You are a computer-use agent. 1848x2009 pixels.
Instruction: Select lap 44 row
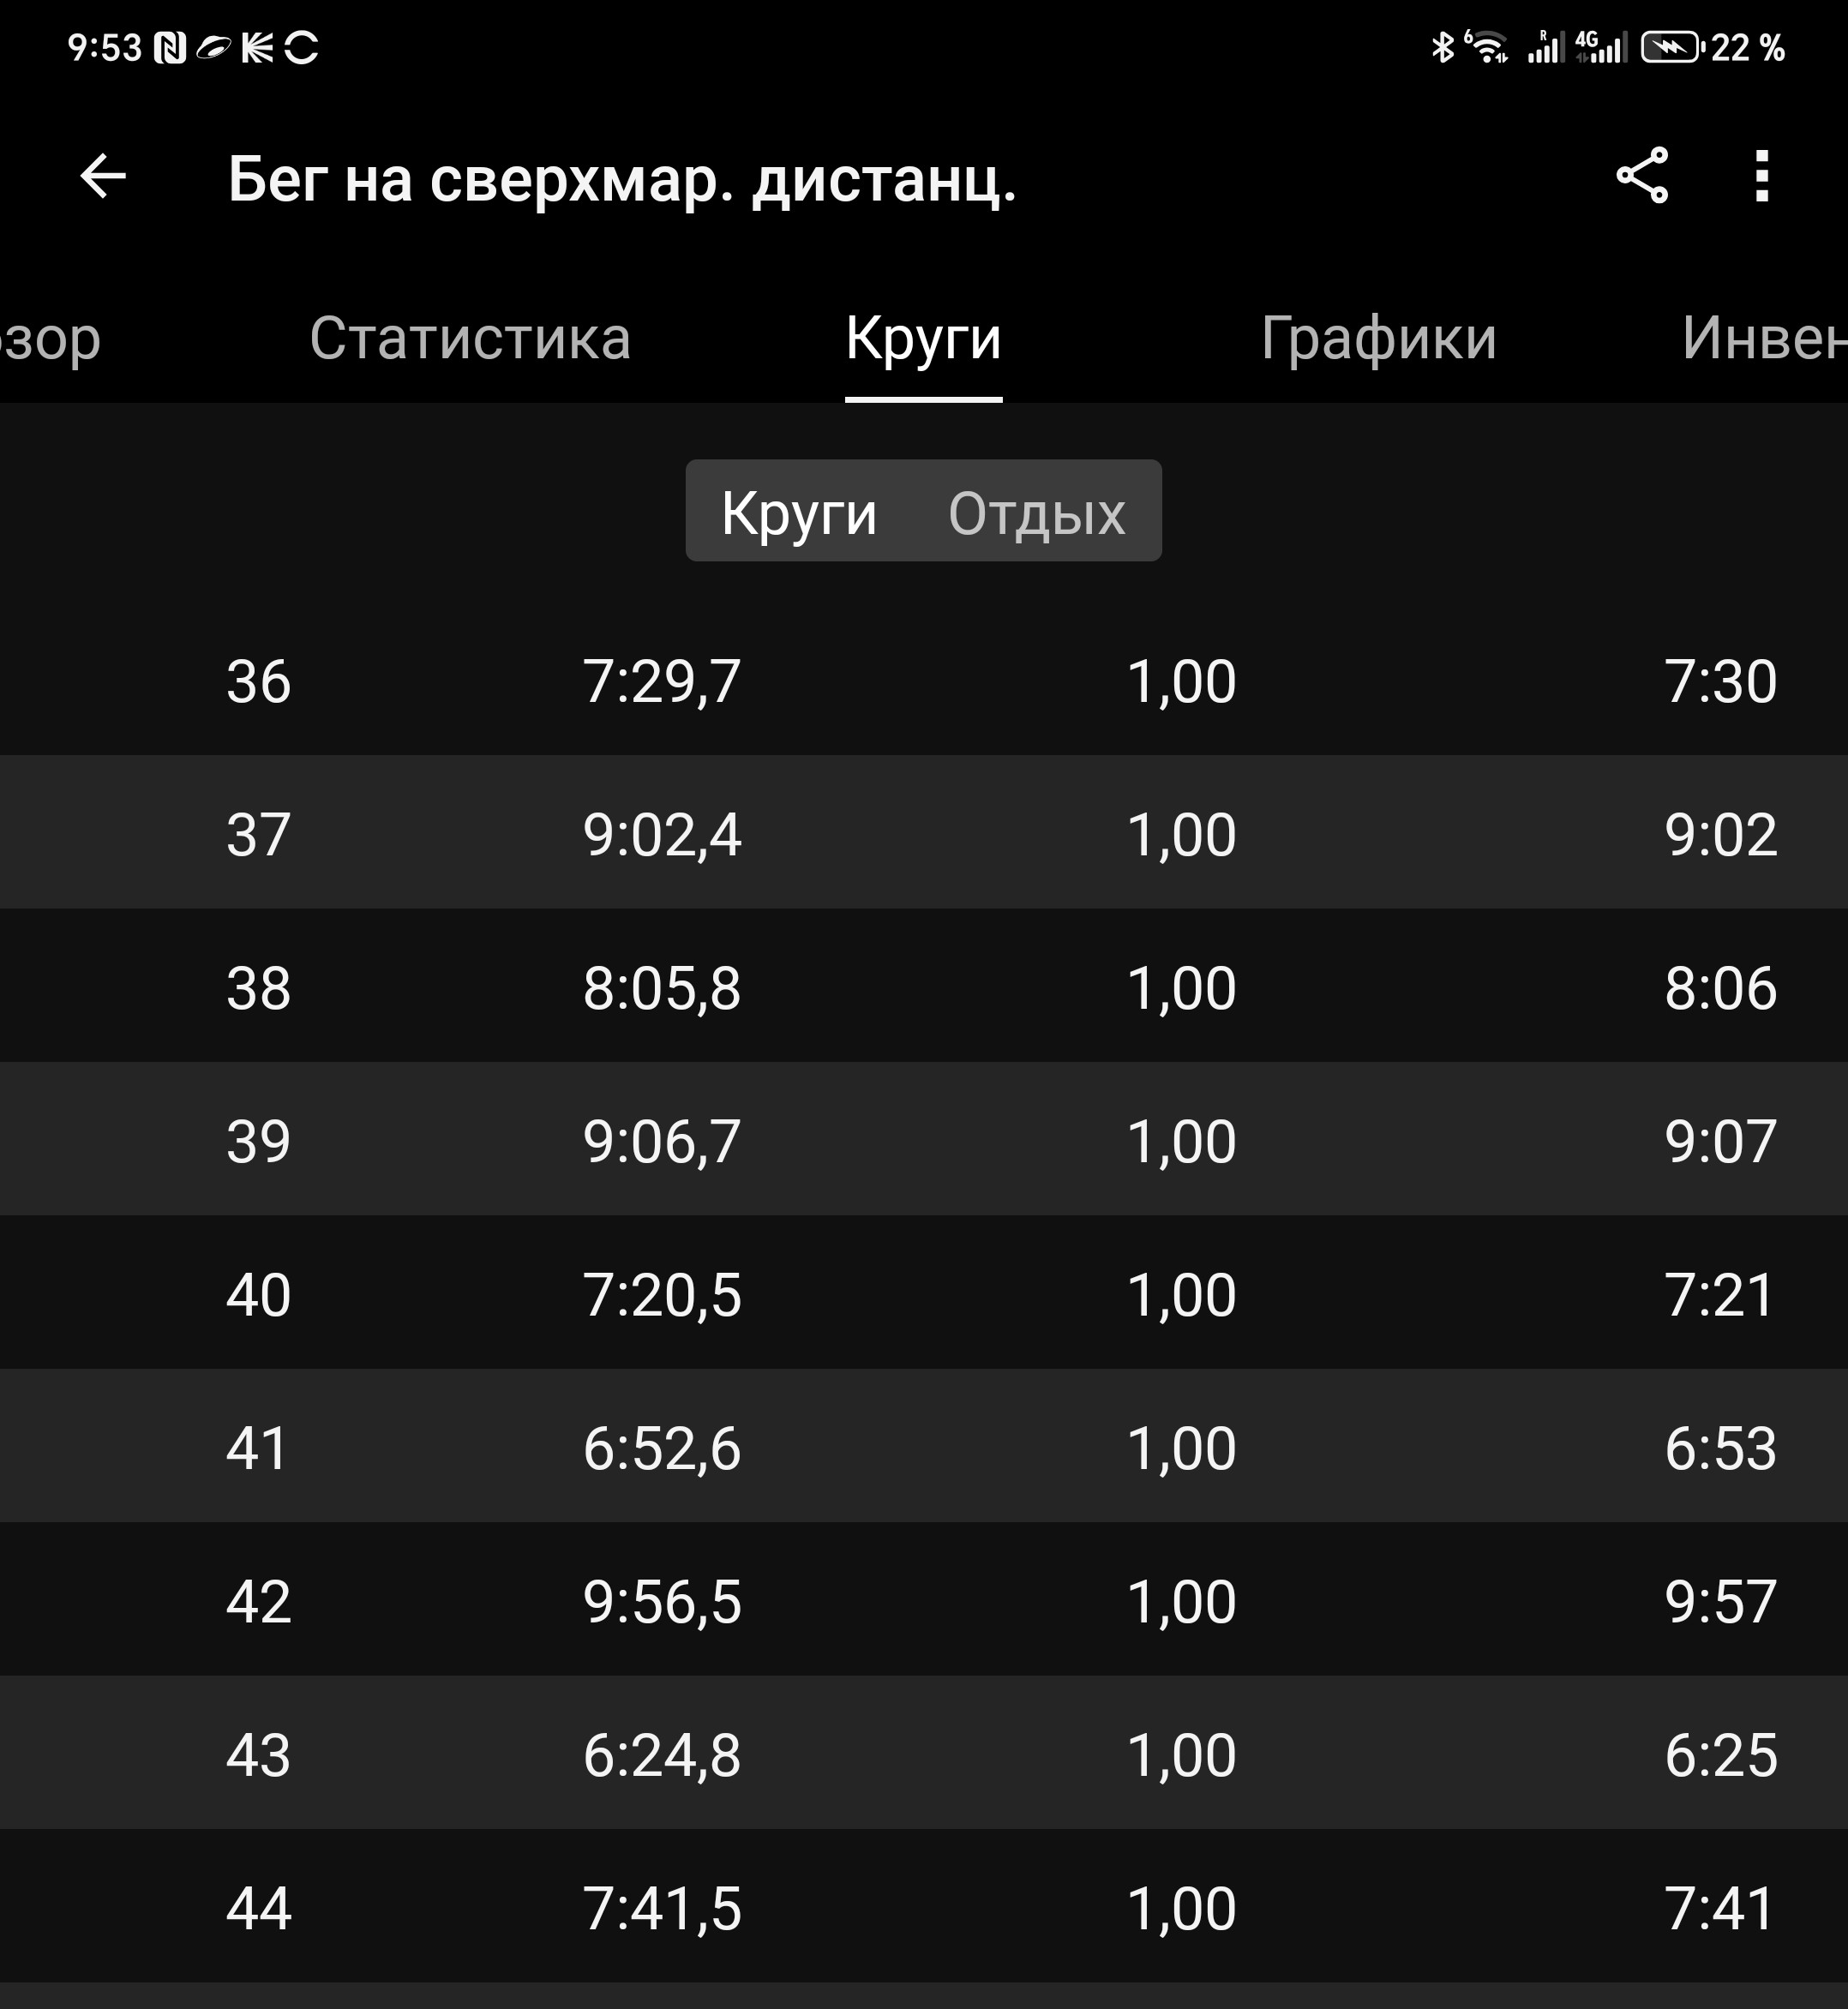pyautogui.click(x=924, y=1907)
